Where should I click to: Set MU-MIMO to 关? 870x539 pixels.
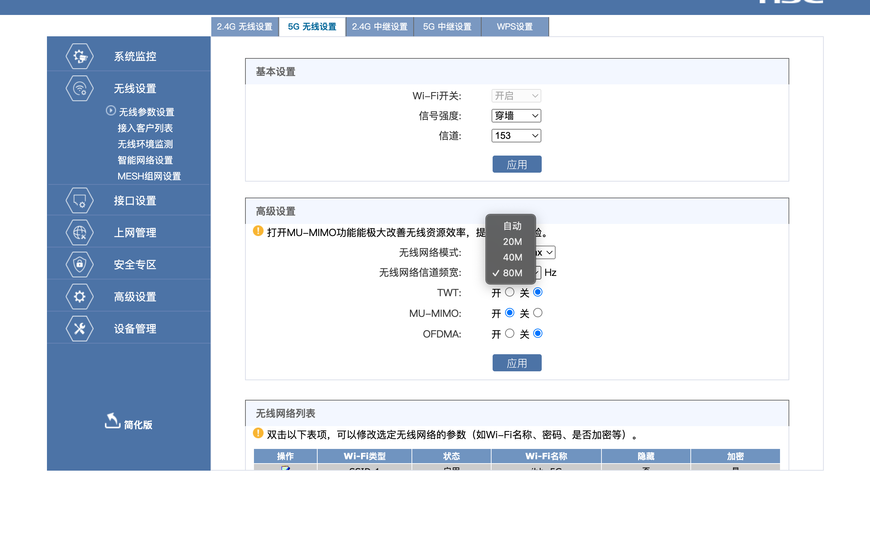[x=538, y=313]
